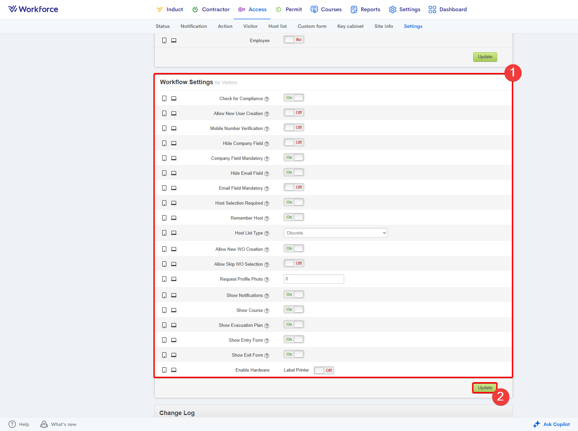This screenshot has height=431, width=578.
Task: Enable Allow New User Creation toggle
Action: tap(294, 113)
